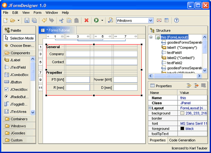Open the dropdown arrow next to Open icon
This screenshot has height=153, width=211.
point(19,20)
